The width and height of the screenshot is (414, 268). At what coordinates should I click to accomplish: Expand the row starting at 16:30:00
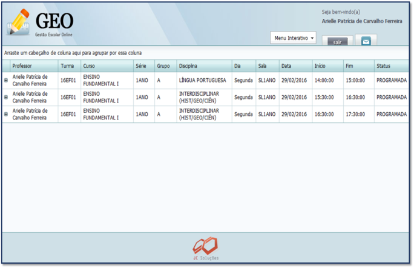tap(6, 114)
